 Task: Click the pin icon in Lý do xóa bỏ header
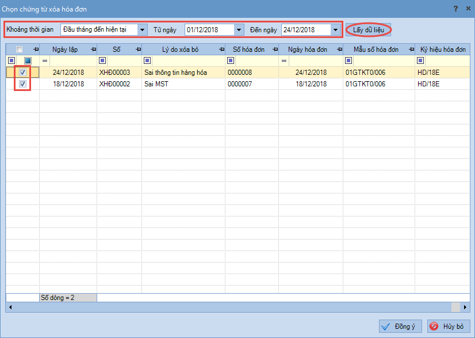coord(222,50)
